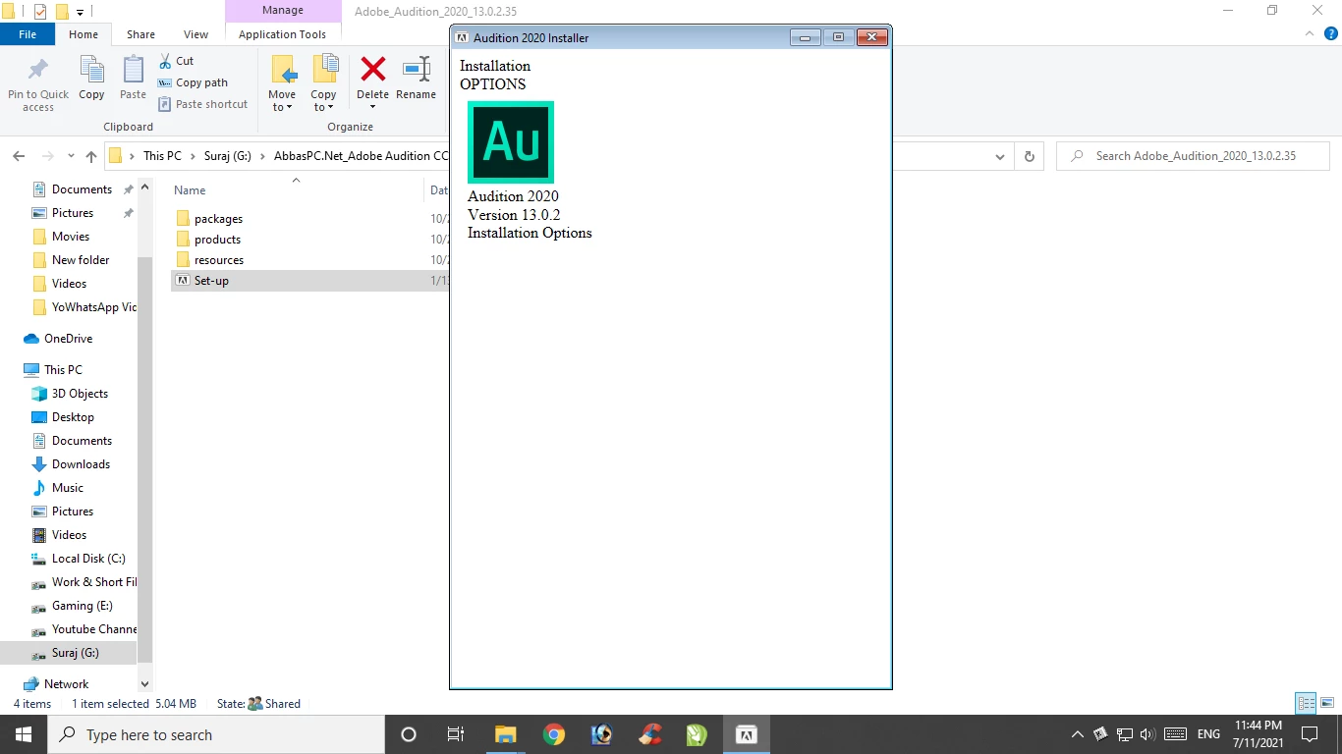
Task: Open the Application Tools tab
Action: click(x=282, y=34)
